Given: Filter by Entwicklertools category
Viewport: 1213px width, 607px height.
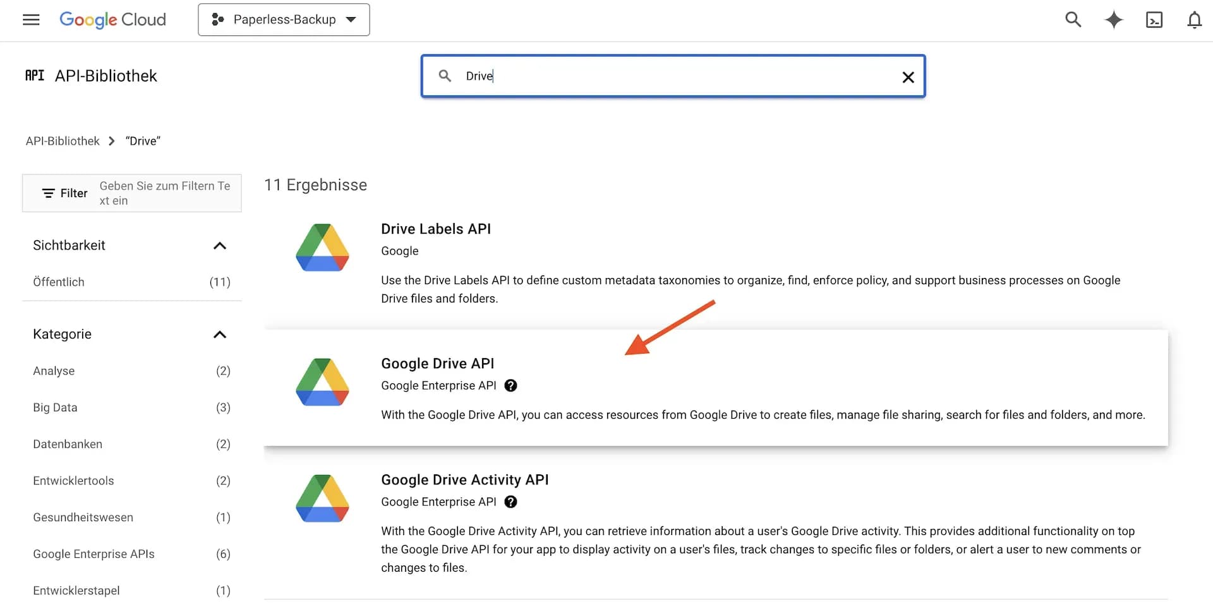Looking at the screenshot, I should [x=131, y=481].
